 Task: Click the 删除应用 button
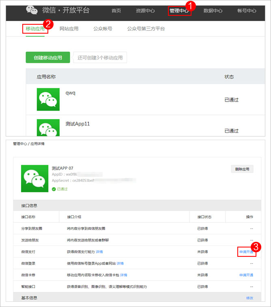pos(242,169)
